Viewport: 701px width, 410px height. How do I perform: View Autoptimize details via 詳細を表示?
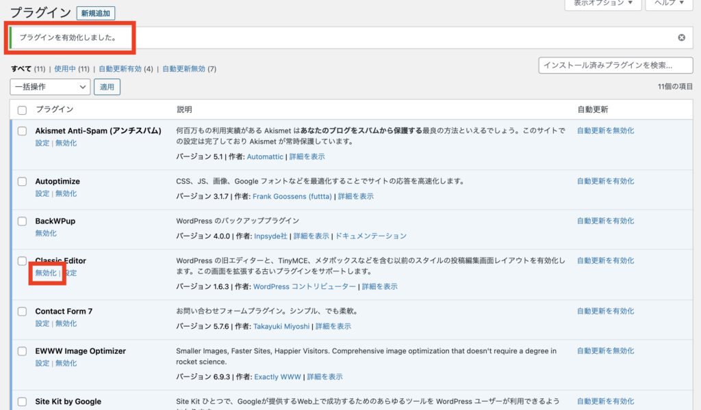[x=356, y=196]
